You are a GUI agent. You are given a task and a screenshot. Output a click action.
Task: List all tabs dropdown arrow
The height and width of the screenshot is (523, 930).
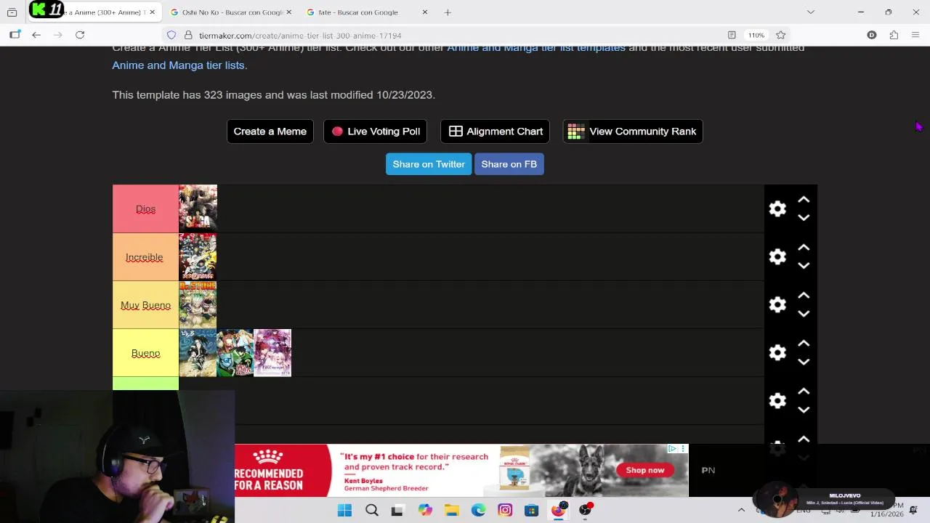[x=811, y=12]
